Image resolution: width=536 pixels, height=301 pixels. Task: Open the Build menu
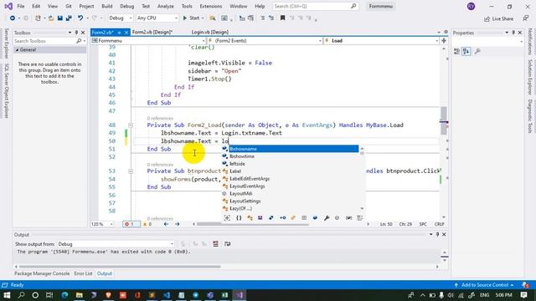(x=106, y=6)
